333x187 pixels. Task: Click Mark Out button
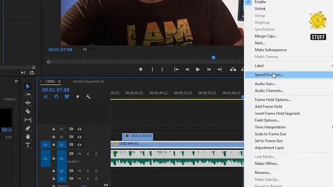162,69
